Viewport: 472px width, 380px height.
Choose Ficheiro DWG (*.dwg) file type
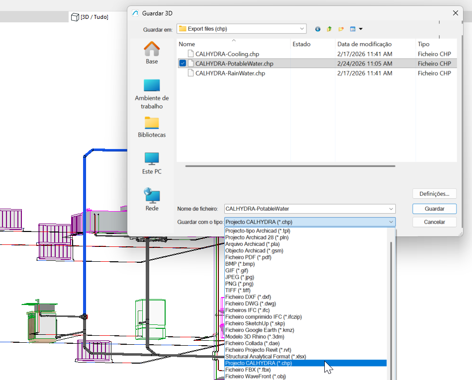(x=250, y=304)
